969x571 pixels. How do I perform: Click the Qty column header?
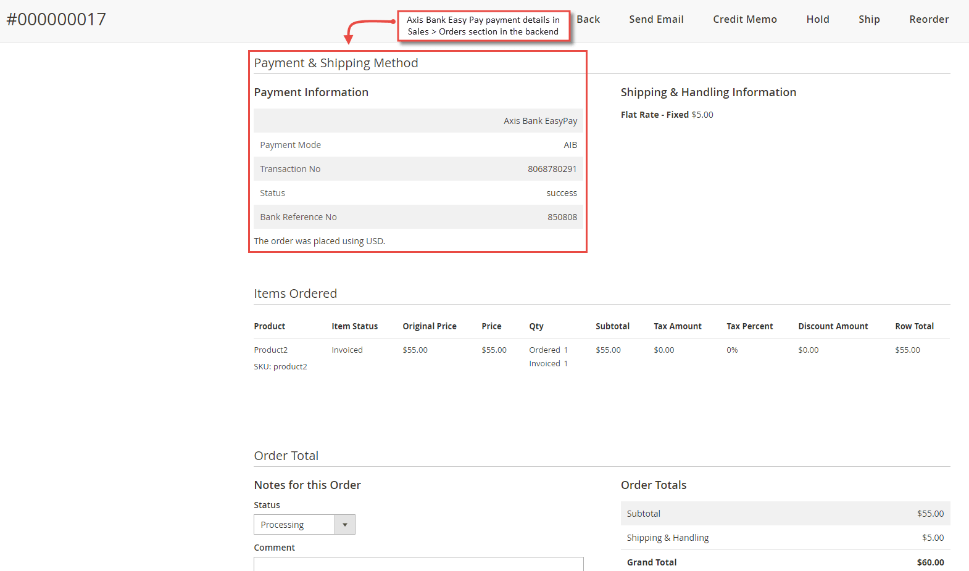(536, 326)
